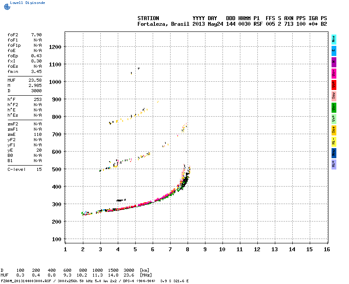Image resolution: width=349 pixels, height=284 pixels.
Task: Choose the dark green Vx- legend swatch
Action: click(334, 107)
